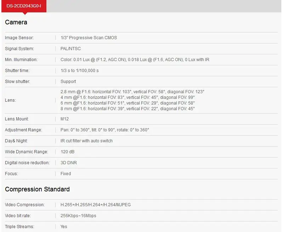This screenshot has width=282, height=232.
Task: Select the 8 mm lens FOV line
Action: coord(128,109)
